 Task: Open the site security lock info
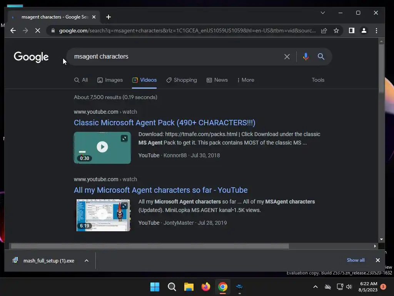tap(53, 31)
